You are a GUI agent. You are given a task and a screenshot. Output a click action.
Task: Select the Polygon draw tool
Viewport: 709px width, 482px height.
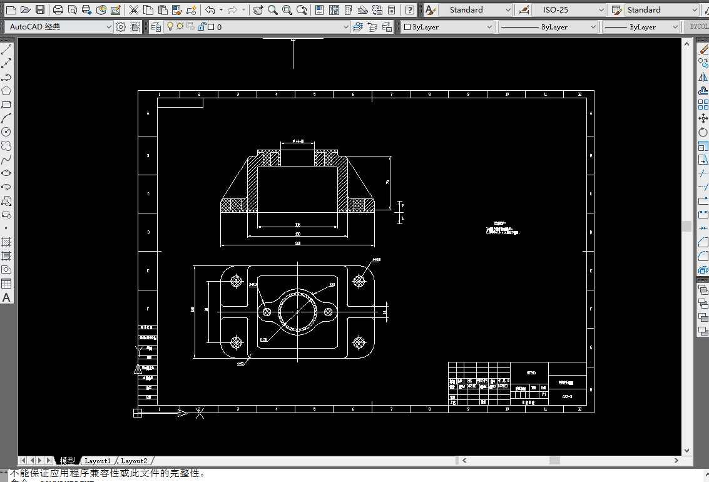click(x=6, y=90)
